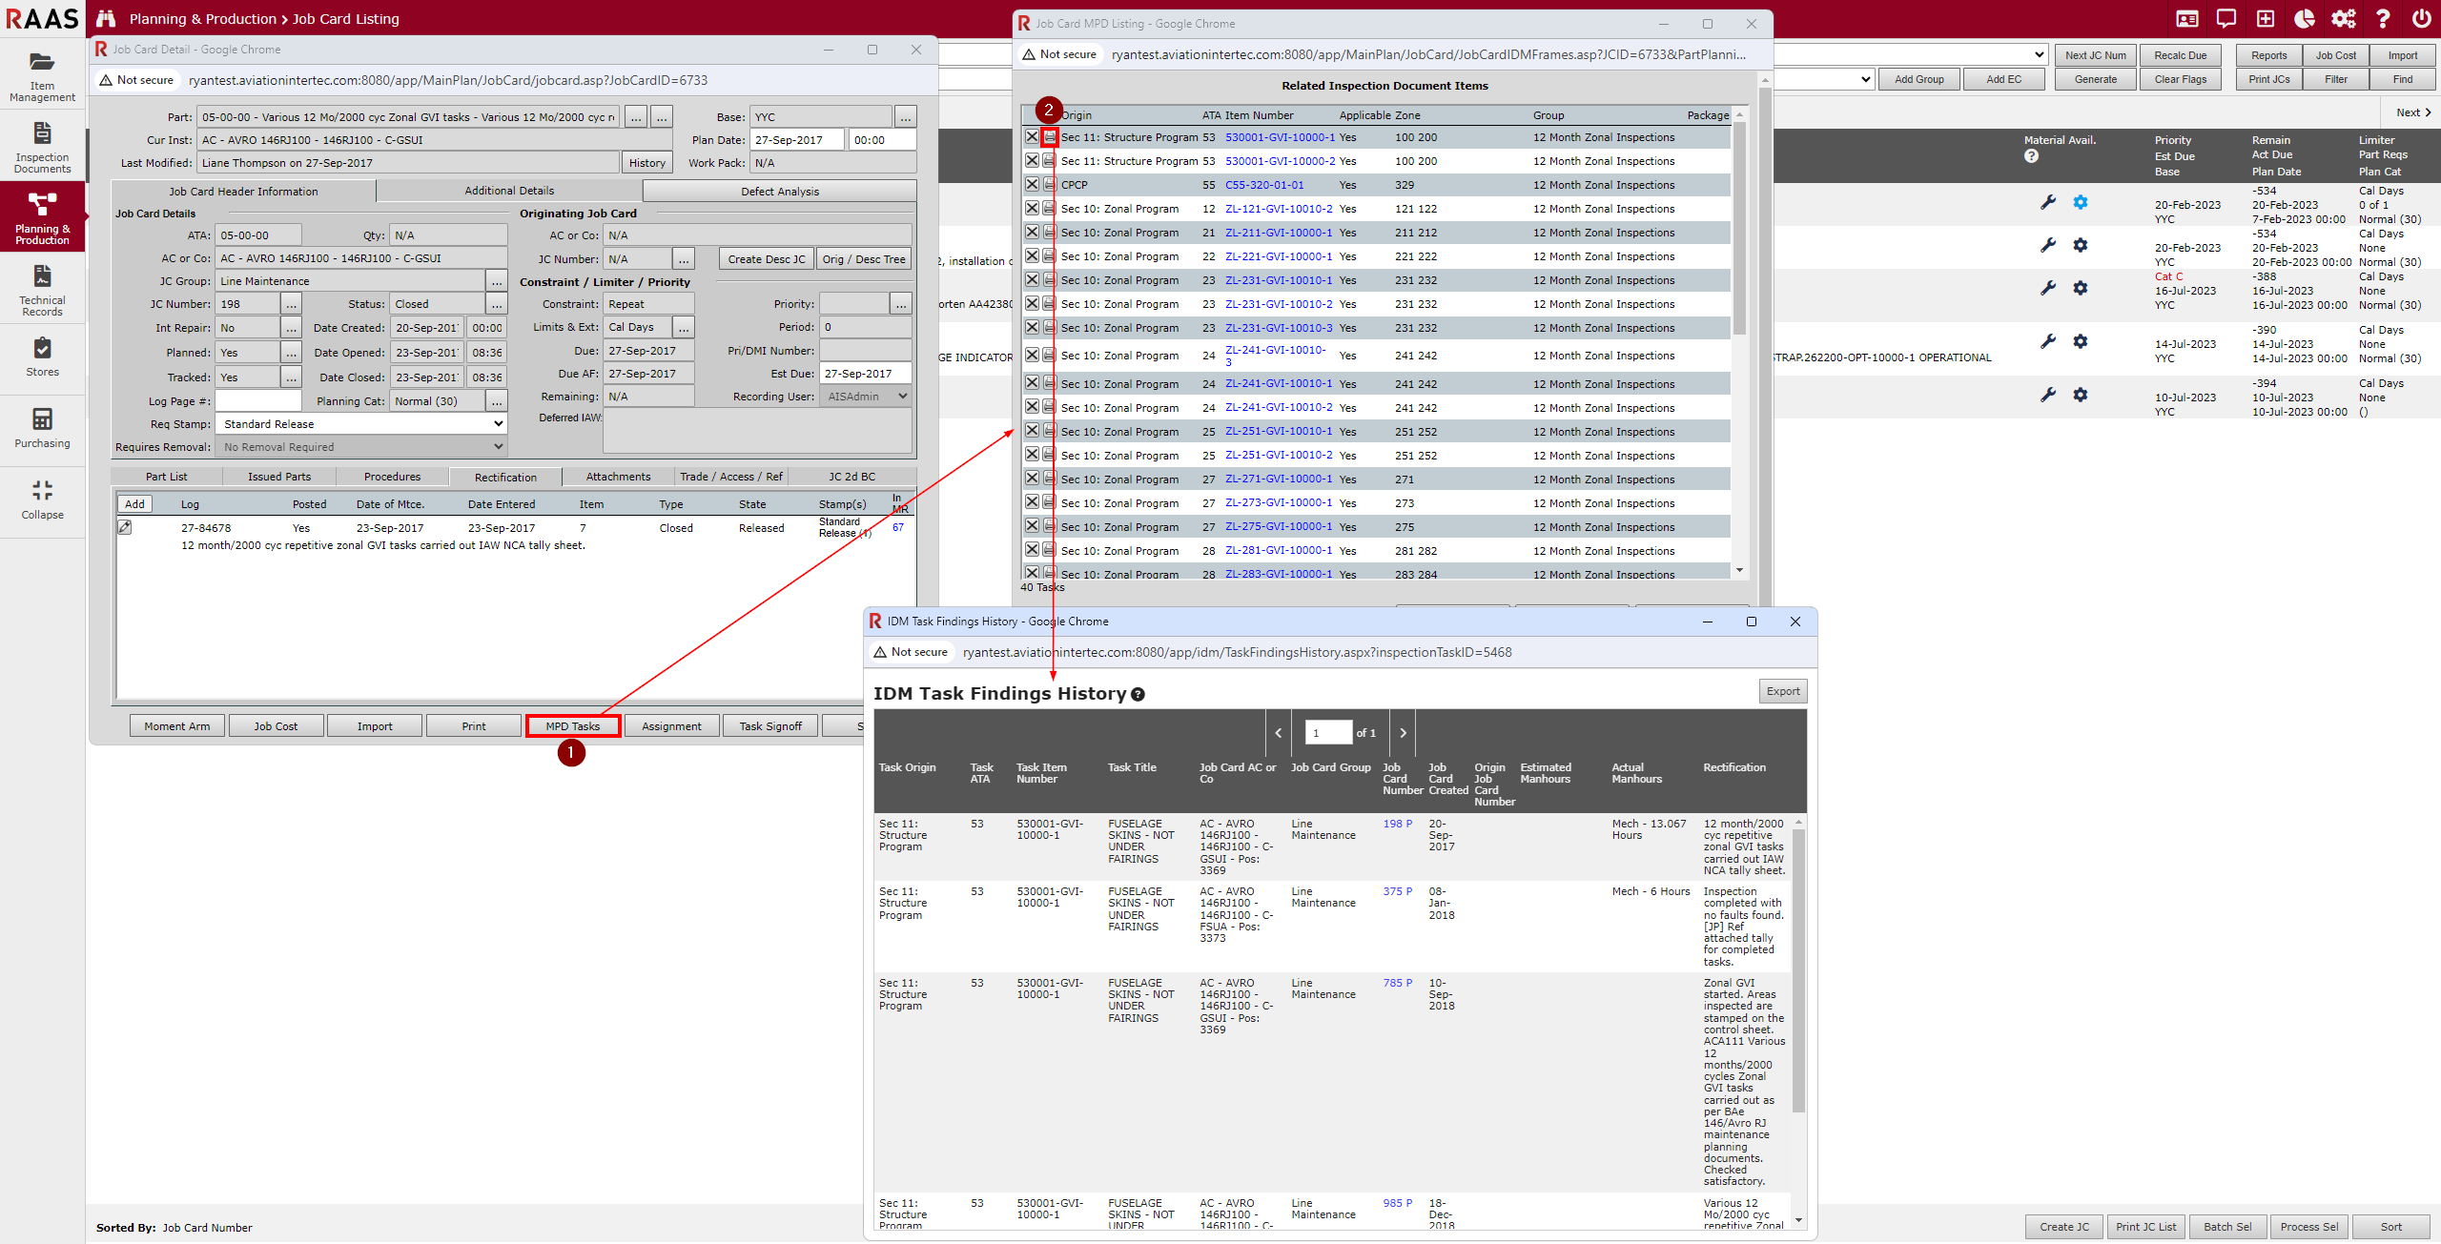Go to next page in findings history
Viewport: 2441px width, 1244px height.
coord(1403,733)
